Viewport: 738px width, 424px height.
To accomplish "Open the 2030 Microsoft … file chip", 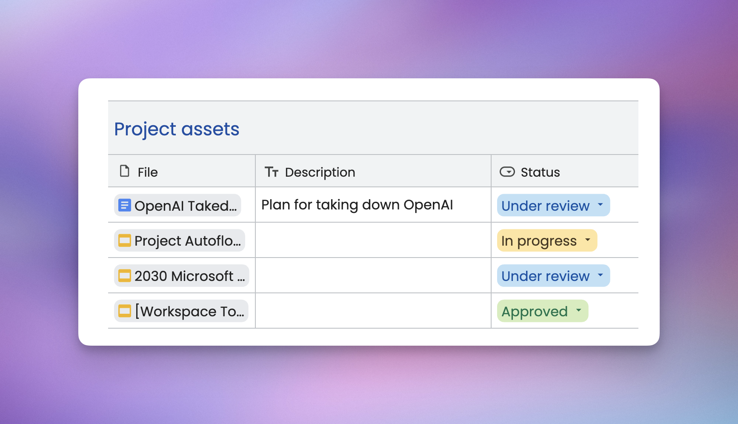I will point(182,276).
